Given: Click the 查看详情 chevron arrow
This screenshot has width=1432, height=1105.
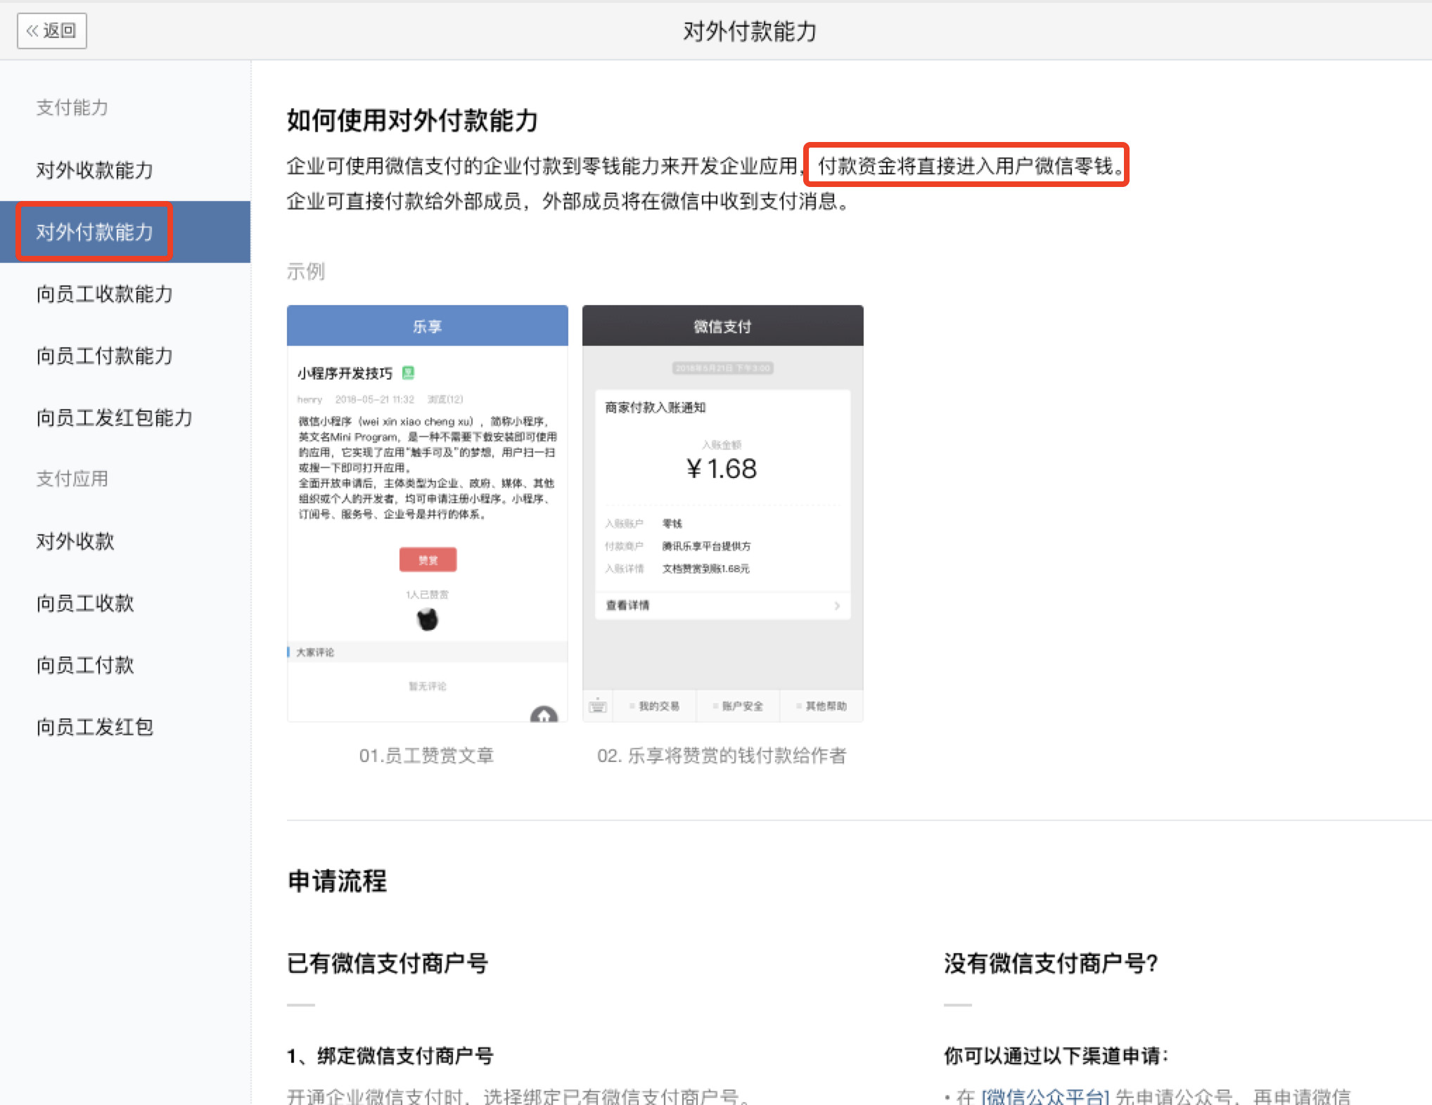Looking at the screenshot, I should (x=837, y=605).
